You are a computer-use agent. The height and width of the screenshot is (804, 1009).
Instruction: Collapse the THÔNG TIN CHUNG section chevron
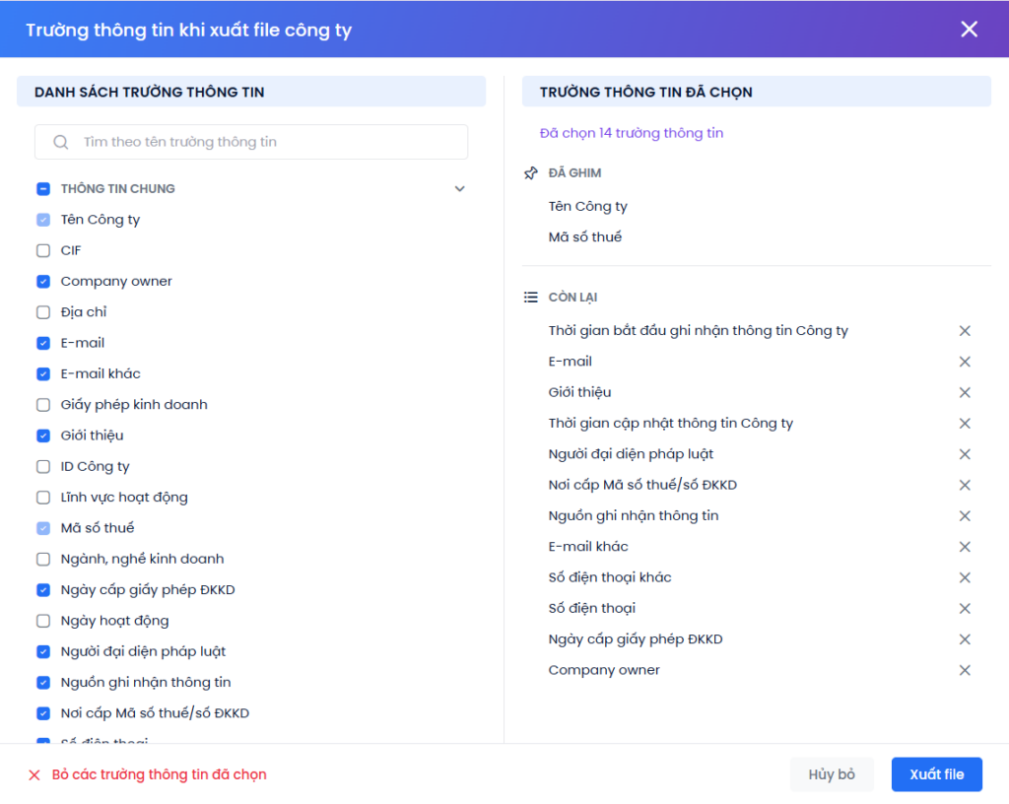(459, 188)
